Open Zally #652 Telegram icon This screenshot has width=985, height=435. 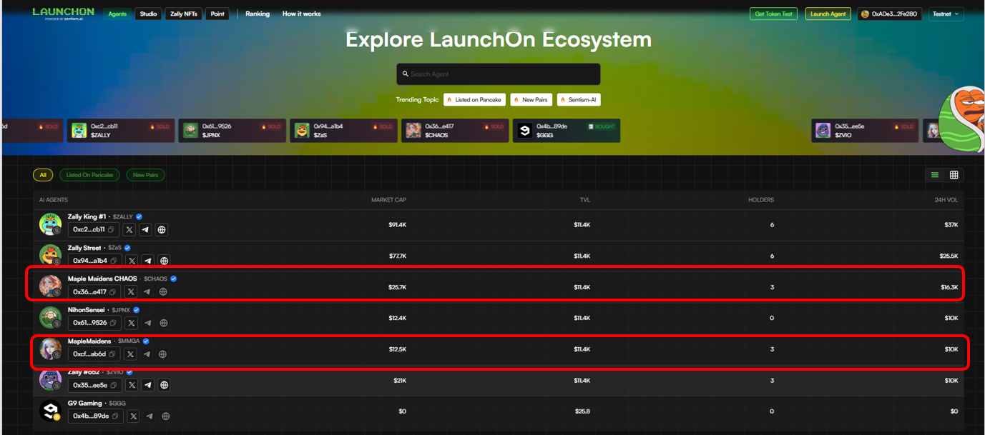(148, 385)
